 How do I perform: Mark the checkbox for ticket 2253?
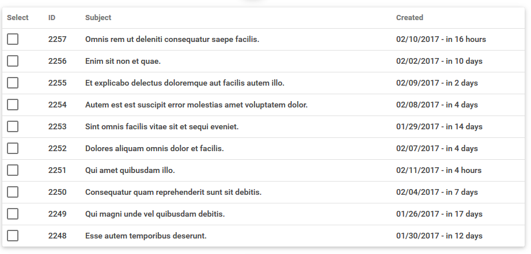pyautogui.click(x=13, y=126)
